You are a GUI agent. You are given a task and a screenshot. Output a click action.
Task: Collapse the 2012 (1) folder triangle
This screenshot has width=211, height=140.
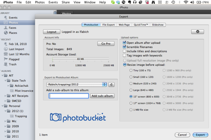click(x=5, y=111)
